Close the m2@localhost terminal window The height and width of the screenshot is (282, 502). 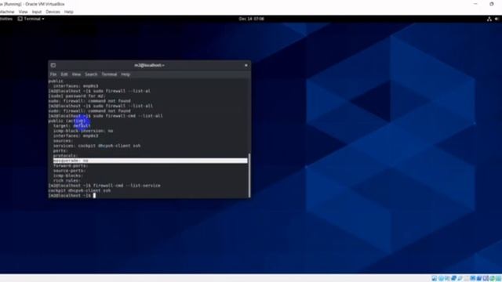coord(246,65)
